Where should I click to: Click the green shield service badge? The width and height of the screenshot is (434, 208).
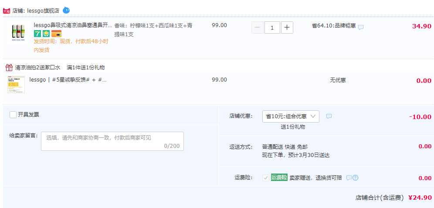coord(46,34)
